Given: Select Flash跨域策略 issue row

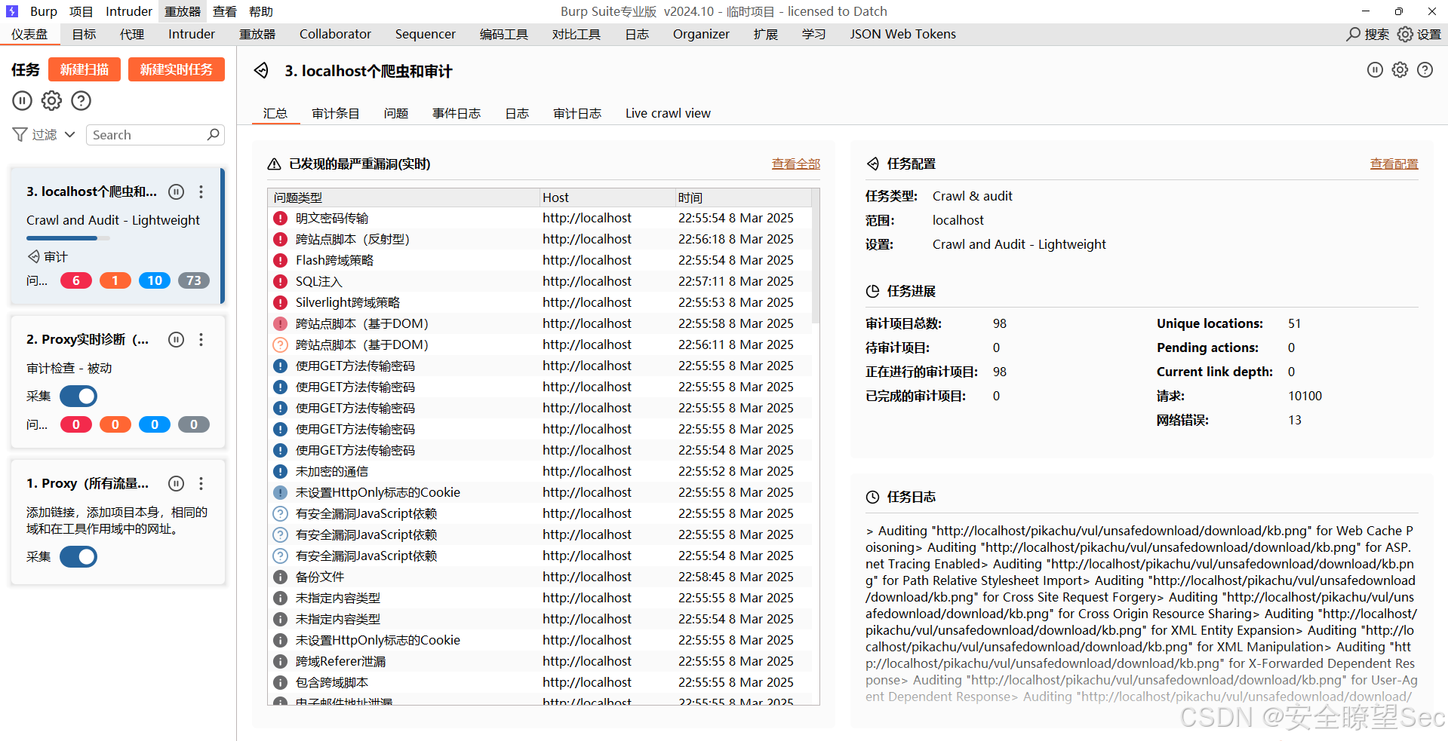Looking at the screenshot, I should (540, 260).
